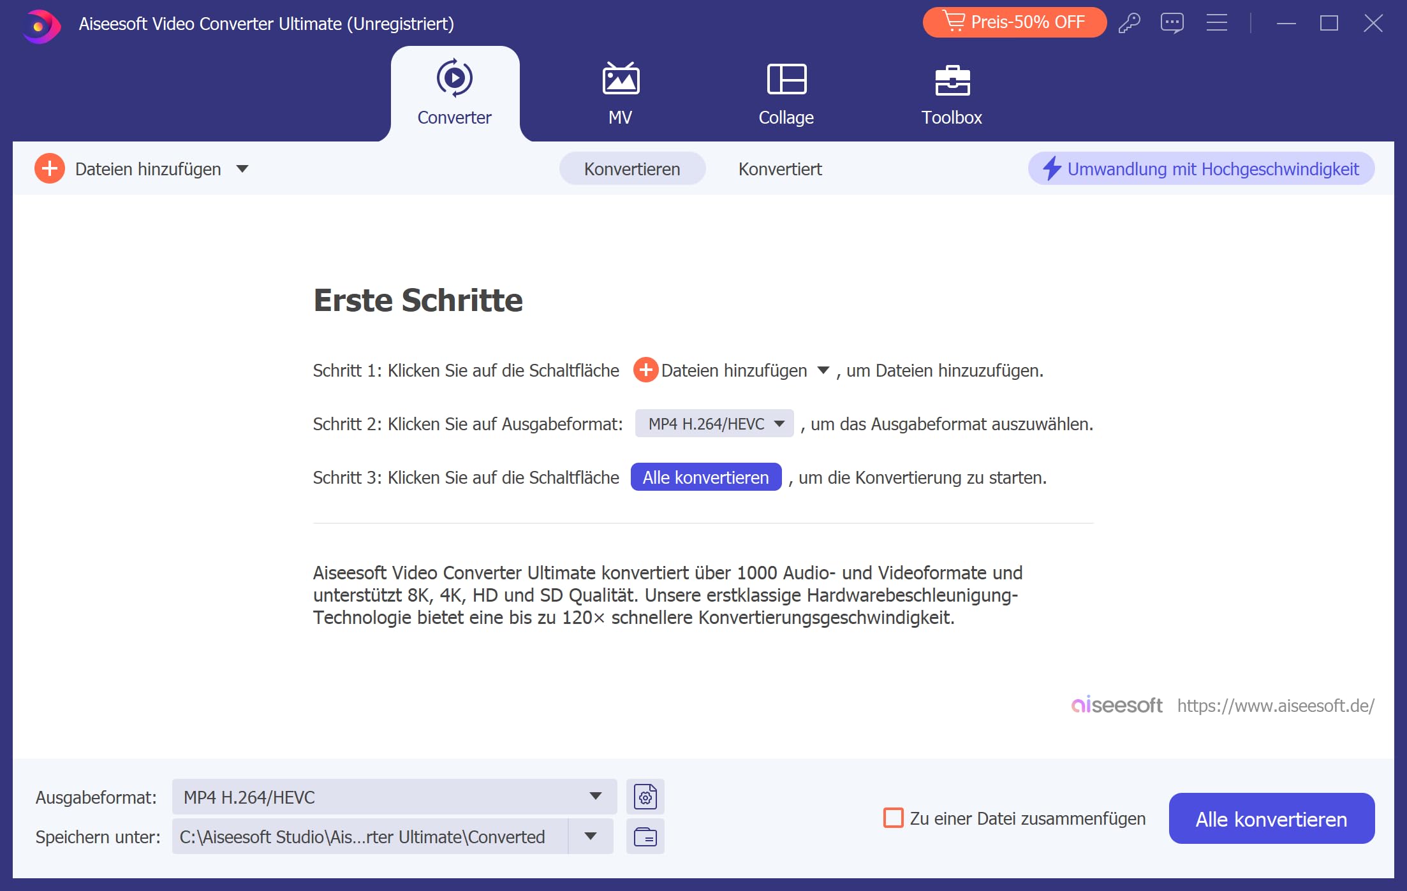Open the https://www.aiseesoft.de/ link

[x=1276, y=706]
